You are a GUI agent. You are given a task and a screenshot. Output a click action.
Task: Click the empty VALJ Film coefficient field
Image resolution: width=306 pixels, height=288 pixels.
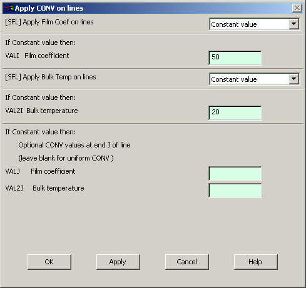coord(235,173)
